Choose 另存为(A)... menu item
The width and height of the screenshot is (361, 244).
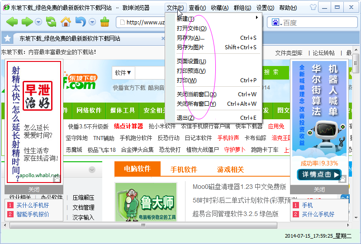coord(218,38)
